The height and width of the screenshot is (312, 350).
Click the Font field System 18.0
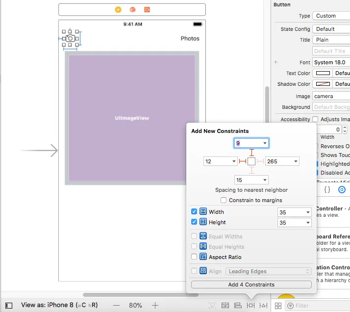point(331,62)
